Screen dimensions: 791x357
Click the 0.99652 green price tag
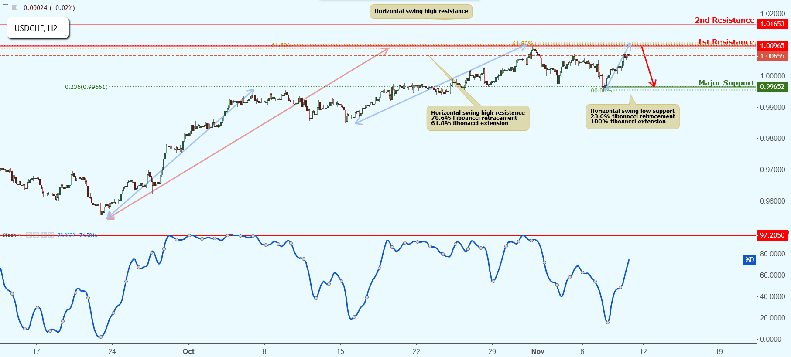772,86
